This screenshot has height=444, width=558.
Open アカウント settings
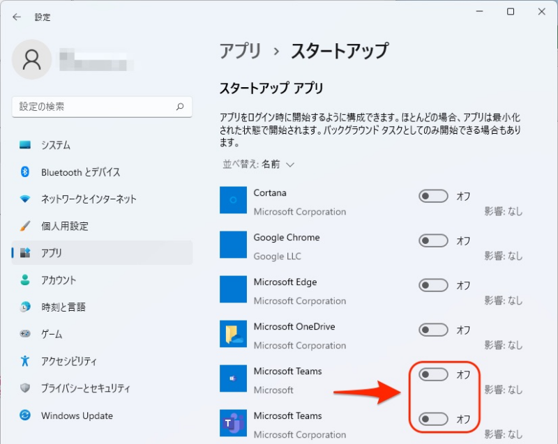[x=102, y=280]
